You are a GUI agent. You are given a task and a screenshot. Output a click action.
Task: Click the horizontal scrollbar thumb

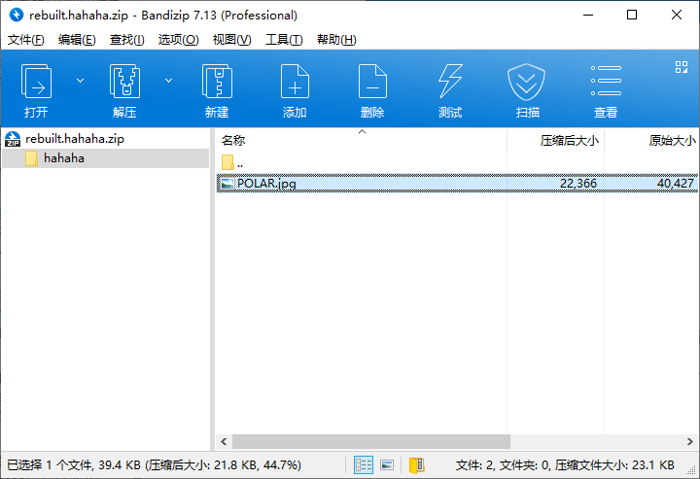coord(371,441)
